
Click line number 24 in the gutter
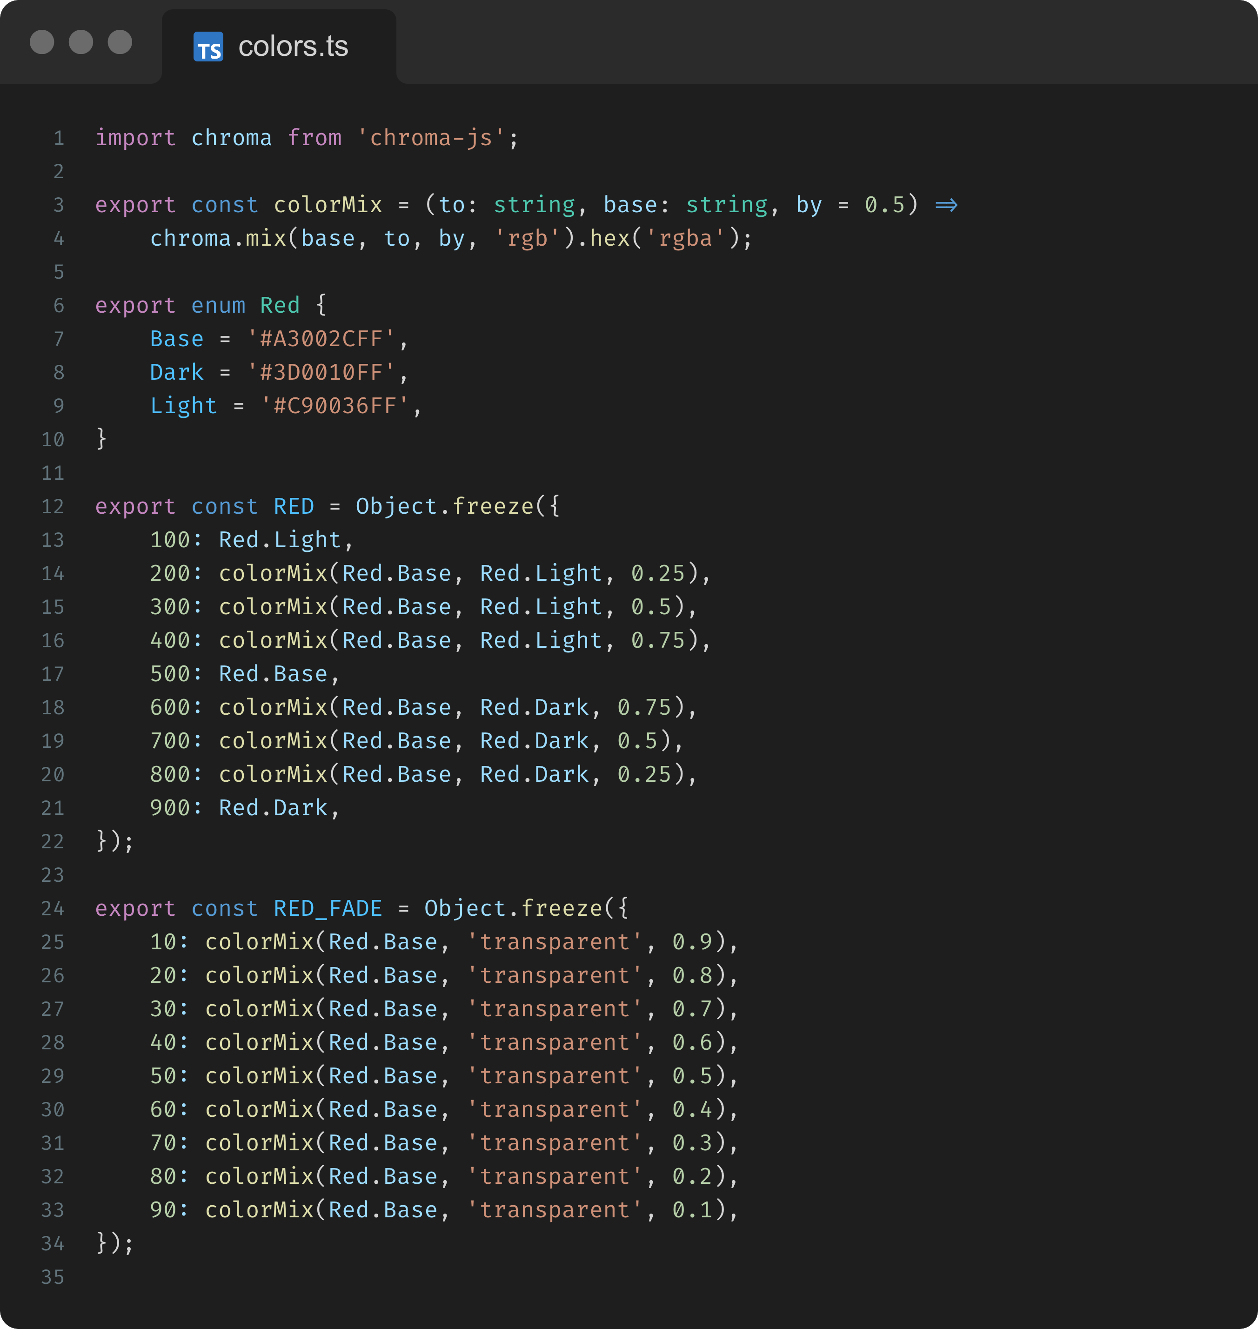pos(53,908)
